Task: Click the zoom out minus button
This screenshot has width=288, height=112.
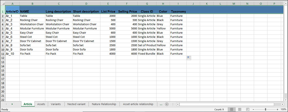Action: pos(253,109)
